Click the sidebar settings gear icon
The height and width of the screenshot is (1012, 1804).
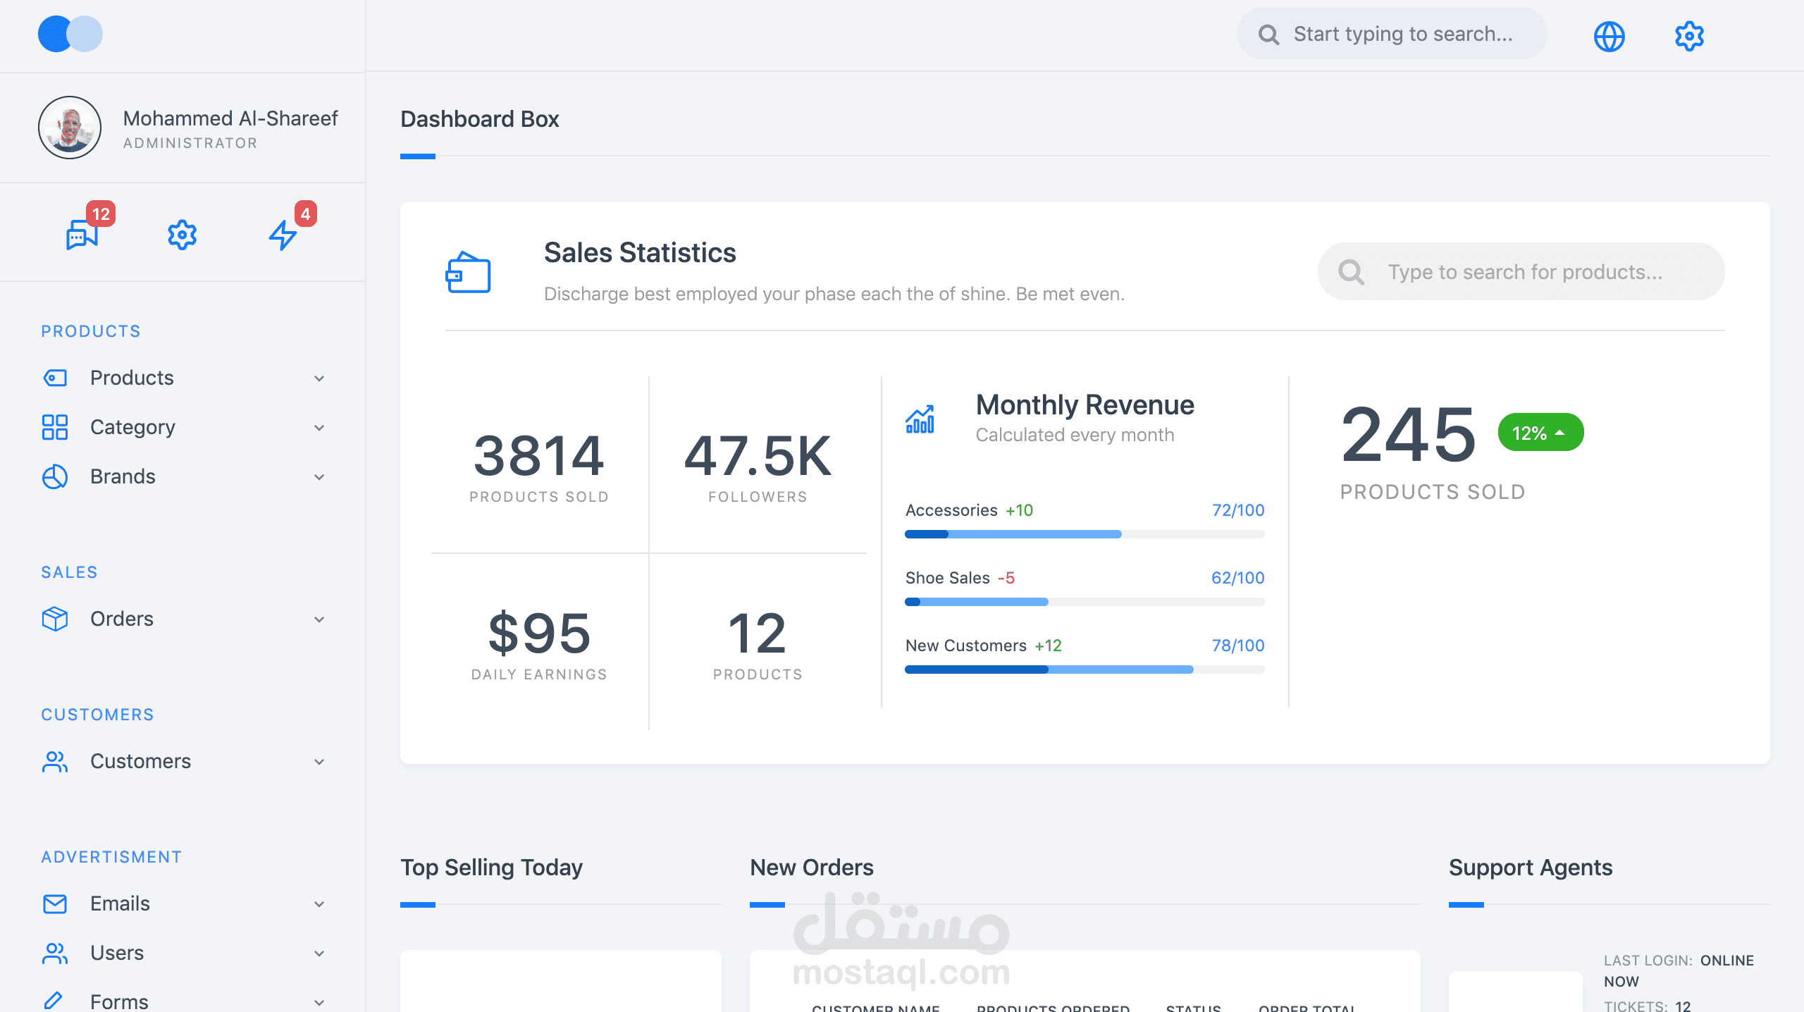point(182,235)
